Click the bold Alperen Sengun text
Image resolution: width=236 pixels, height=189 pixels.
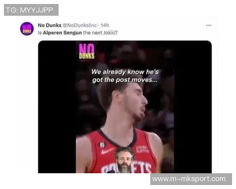(62, 33)
